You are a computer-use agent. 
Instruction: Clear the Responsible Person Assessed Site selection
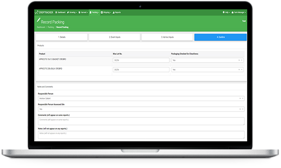click(240, 109)
